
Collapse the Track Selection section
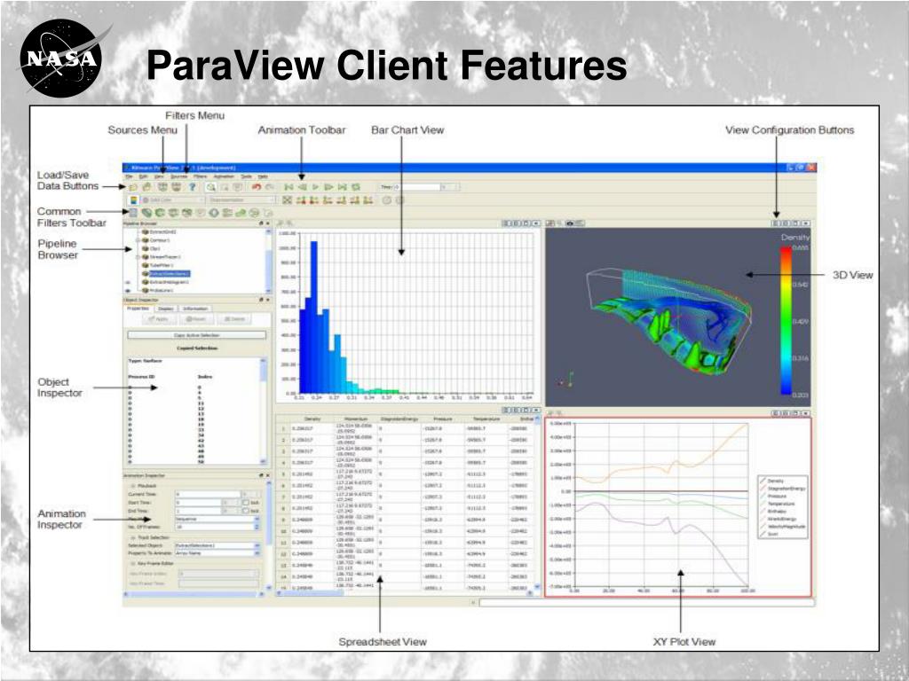[133, 538]
